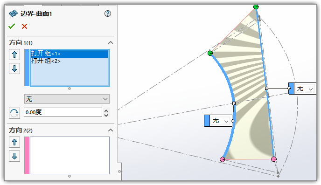
Task: Click the tangent angle reverse icon
Action: point(14,113)
